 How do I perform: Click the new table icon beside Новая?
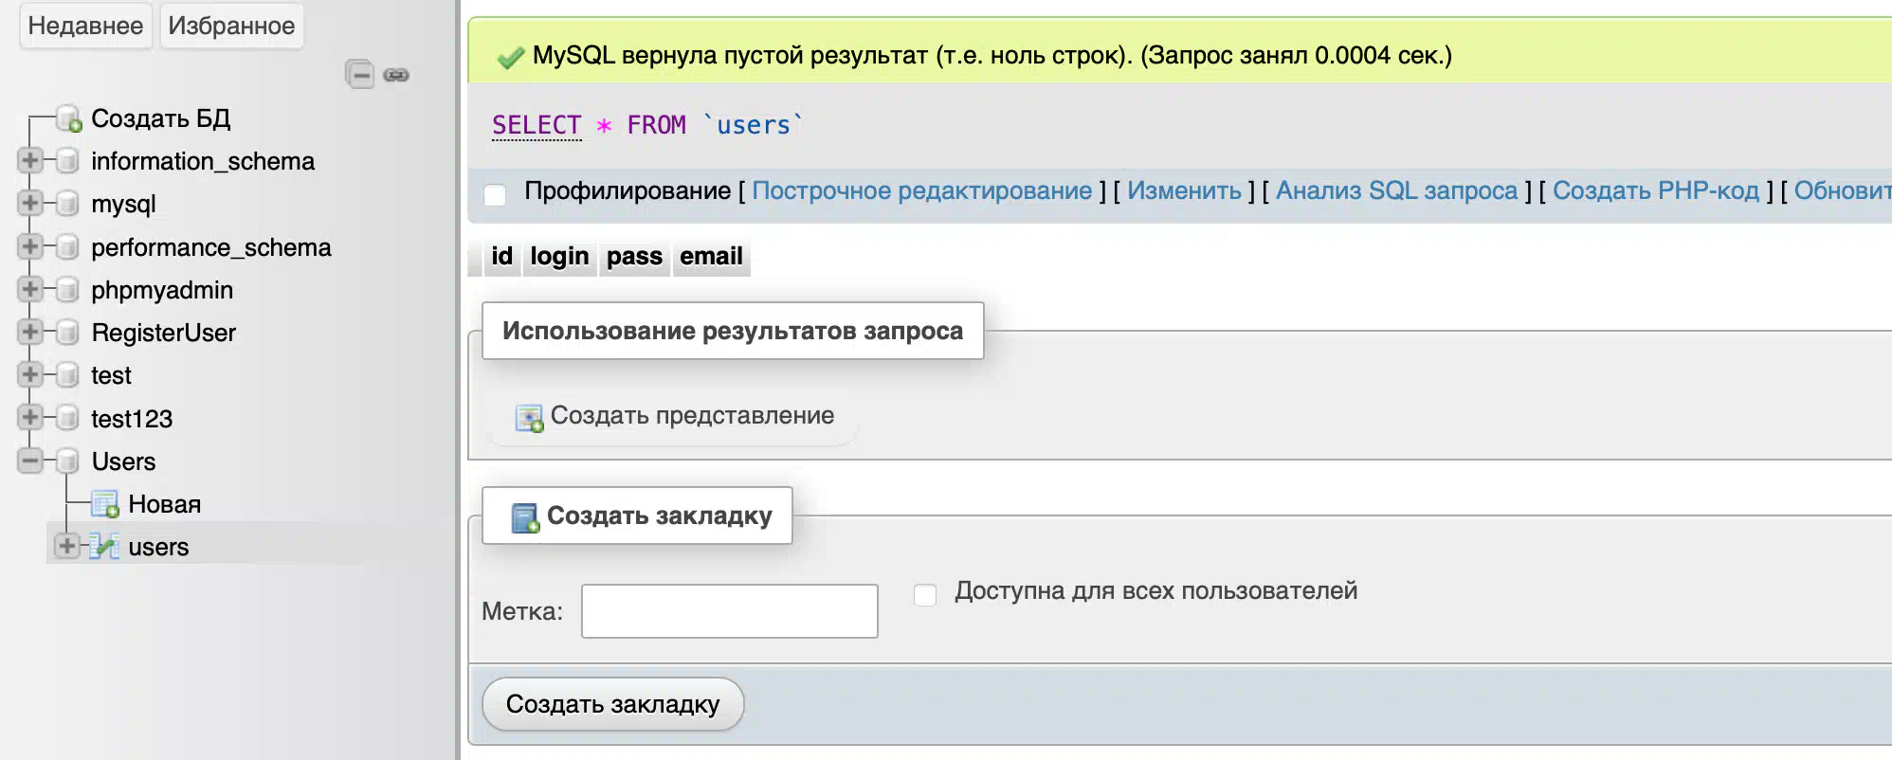[x=104, y=504]
